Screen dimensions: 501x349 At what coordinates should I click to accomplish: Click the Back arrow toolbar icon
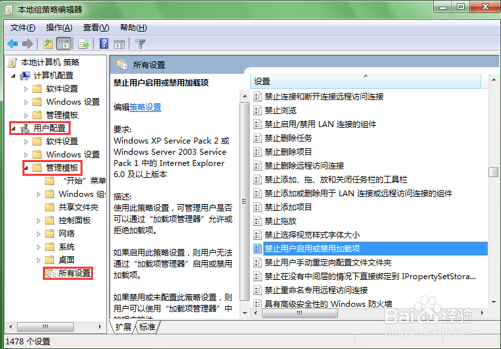pos(13,43)
